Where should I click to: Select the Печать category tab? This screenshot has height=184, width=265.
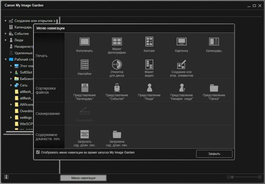(x=49, y=56)
